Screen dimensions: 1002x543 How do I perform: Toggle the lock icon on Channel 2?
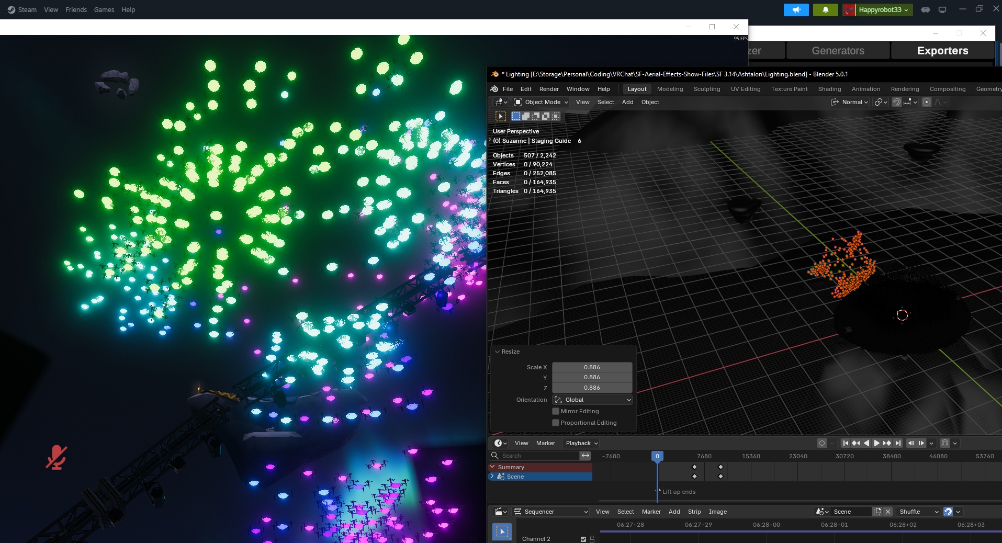(x=592, y=539)
